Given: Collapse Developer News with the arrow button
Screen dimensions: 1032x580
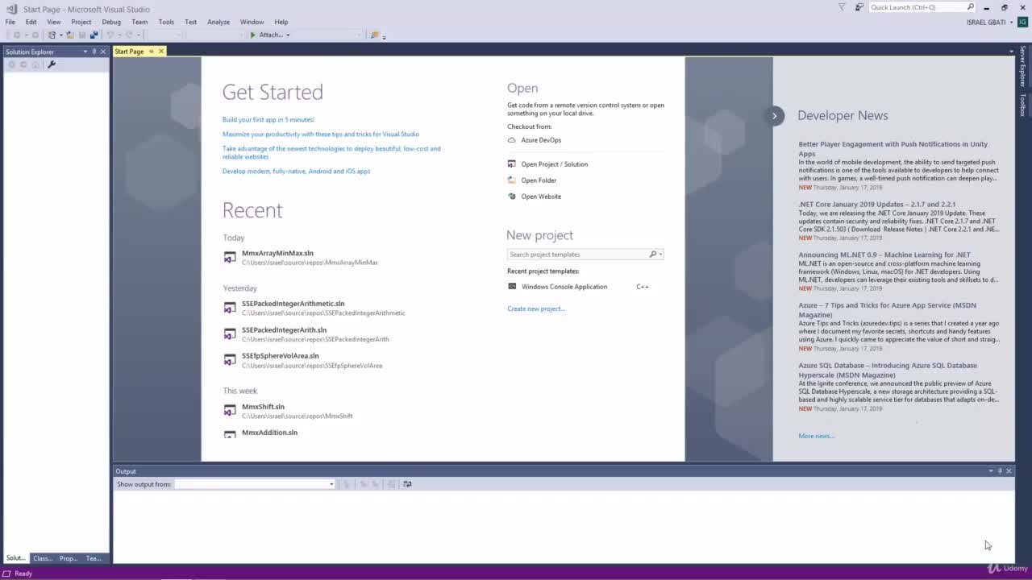Looking at the screenshot, I should click(x=774, y=115).
